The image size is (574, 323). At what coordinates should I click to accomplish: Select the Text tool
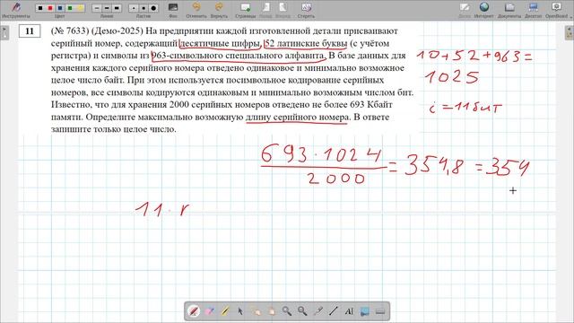[x=349, y=311]
